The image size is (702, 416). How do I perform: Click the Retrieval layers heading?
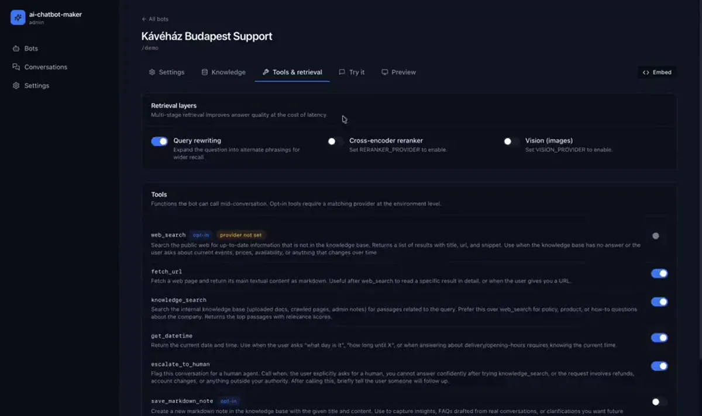click(x=174, y=106)
